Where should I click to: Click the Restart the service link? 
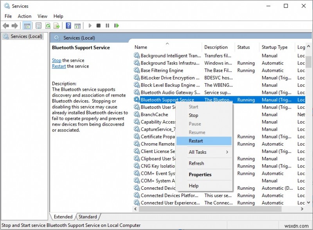[x=59, y=66]
